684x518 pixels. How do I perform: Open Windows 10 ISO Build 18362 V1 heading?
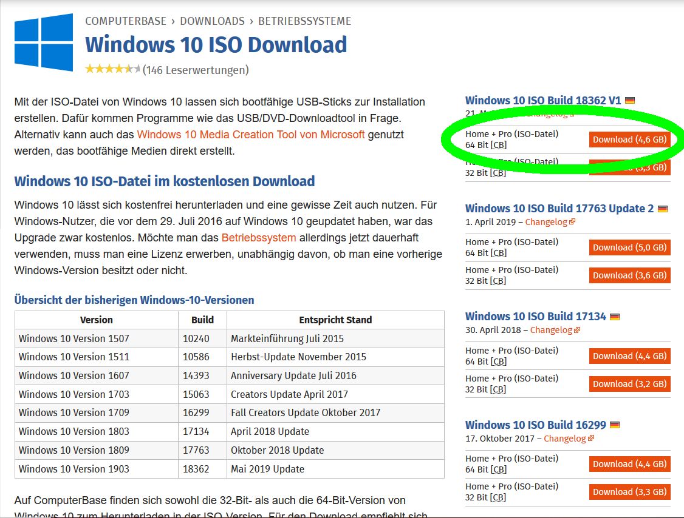point(543,100)
